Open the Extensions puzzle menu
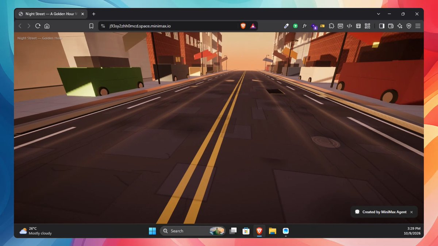Image resolution: width=438 pixels, height=246 pixels. [x=331, y=26]
